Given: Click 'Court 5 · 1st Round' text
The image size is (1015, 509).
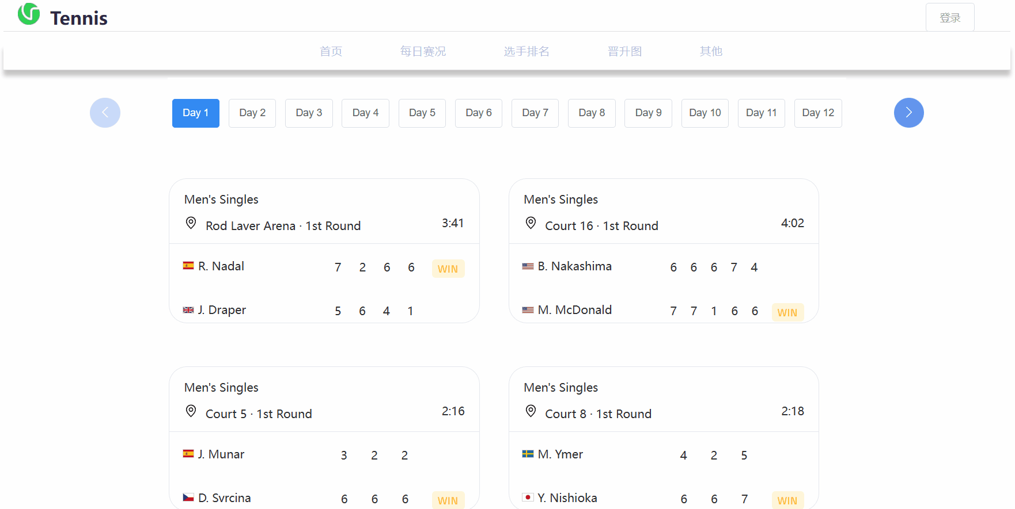Looking at the screenshot, I should click(x=259, y=414).
